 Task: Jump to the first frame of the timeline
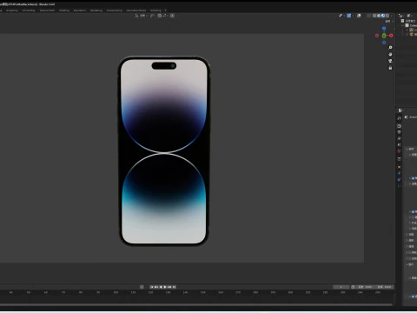[x=151, y=287]
